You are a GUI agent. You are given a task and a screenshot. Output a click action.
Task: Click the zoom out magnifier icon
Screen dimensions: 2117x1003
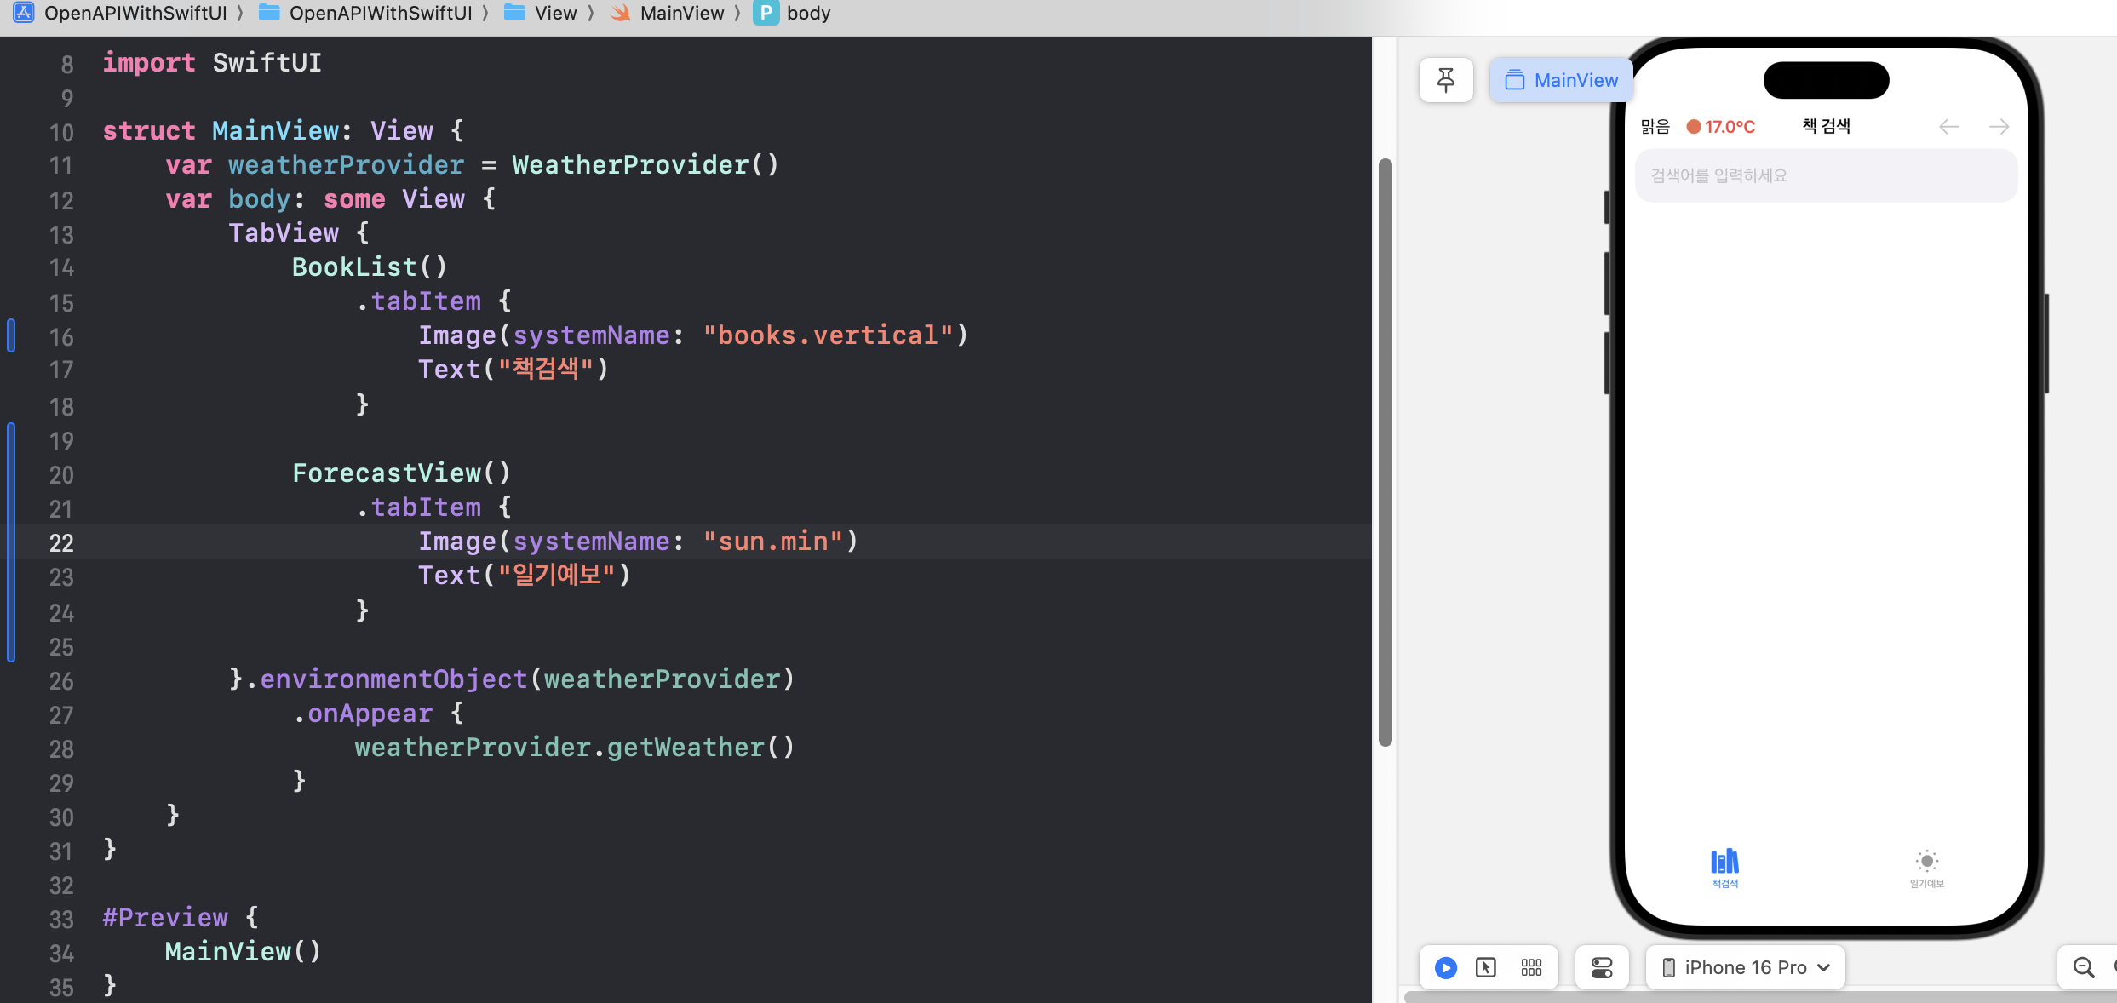(x=2083, y=967)
